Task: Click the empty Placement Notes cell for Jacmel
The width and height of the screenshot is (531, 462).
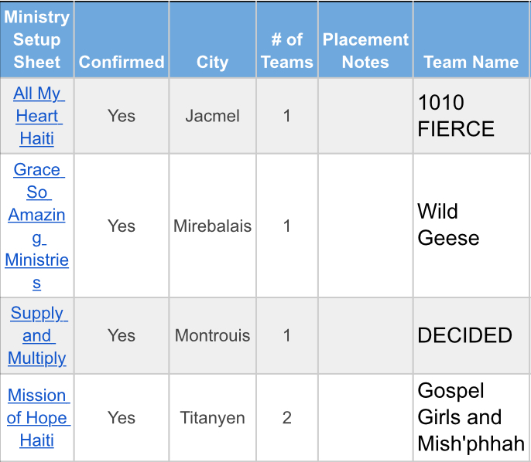Action: (x=365, y=116)
